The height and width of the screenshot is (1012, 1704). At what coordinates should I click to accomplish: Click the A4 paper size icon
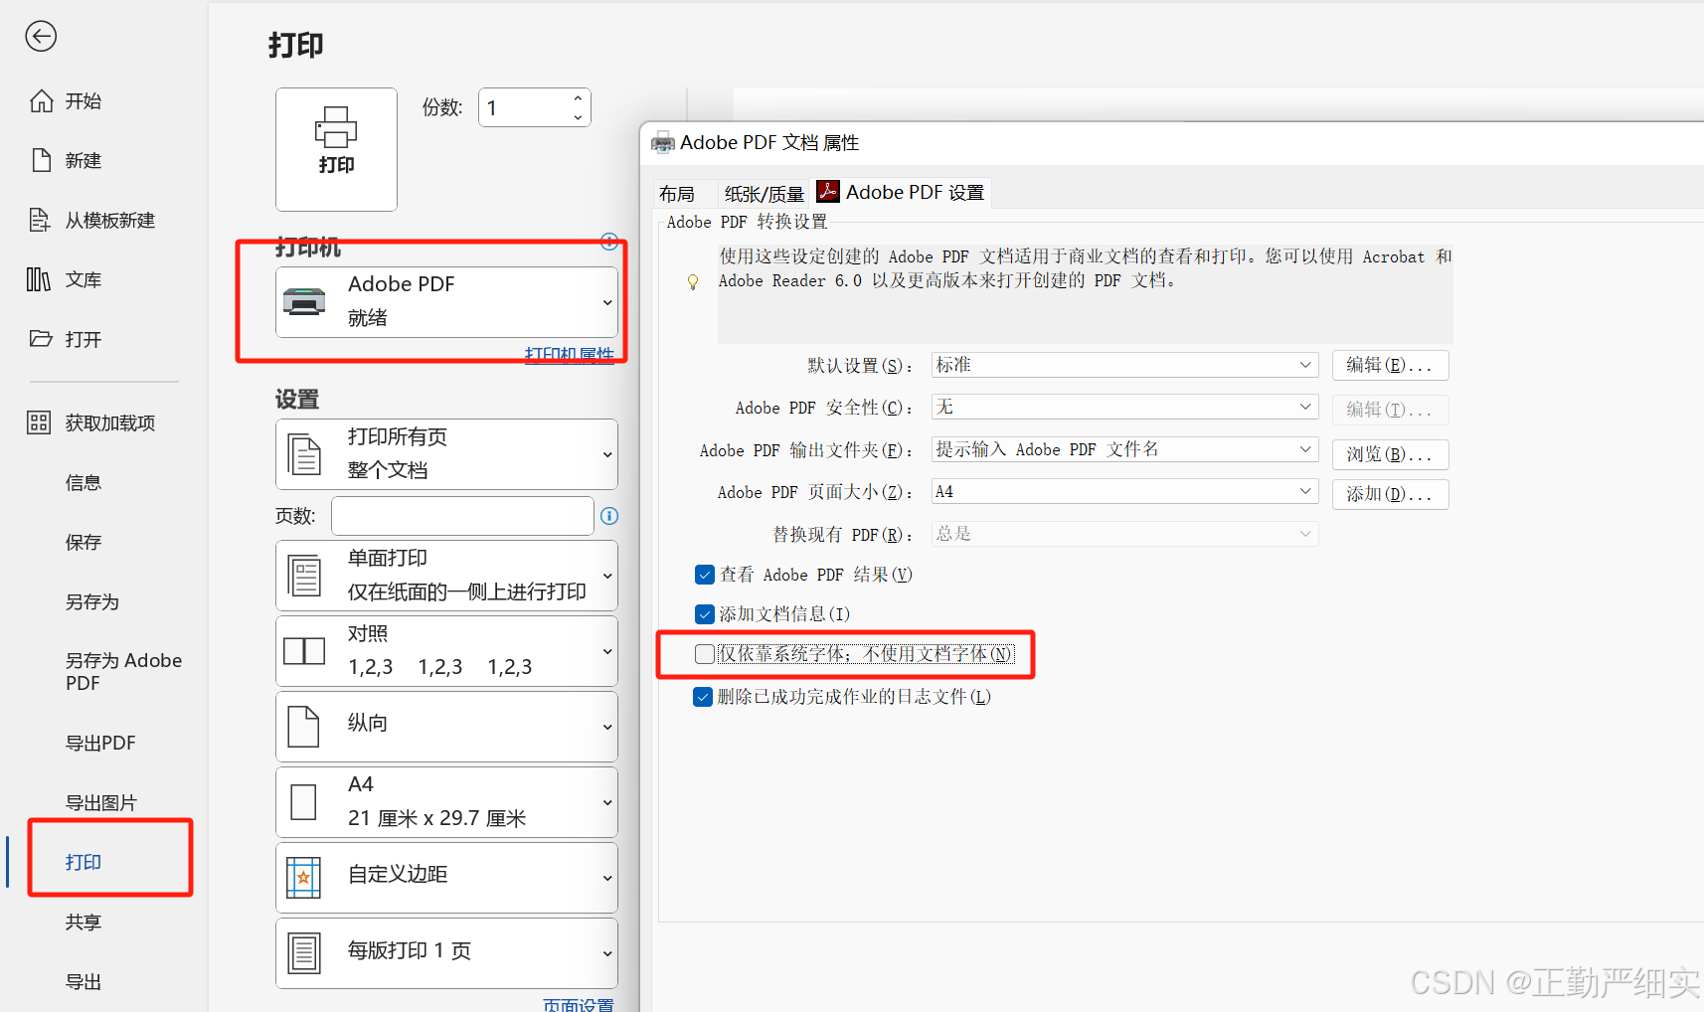(x=303, y=802)
